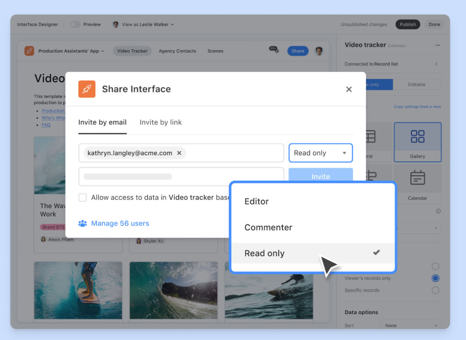The height and width of the screenshot is (340, 466).
Task: Click the message input field below emails
Action: click(x=181, y=176)
